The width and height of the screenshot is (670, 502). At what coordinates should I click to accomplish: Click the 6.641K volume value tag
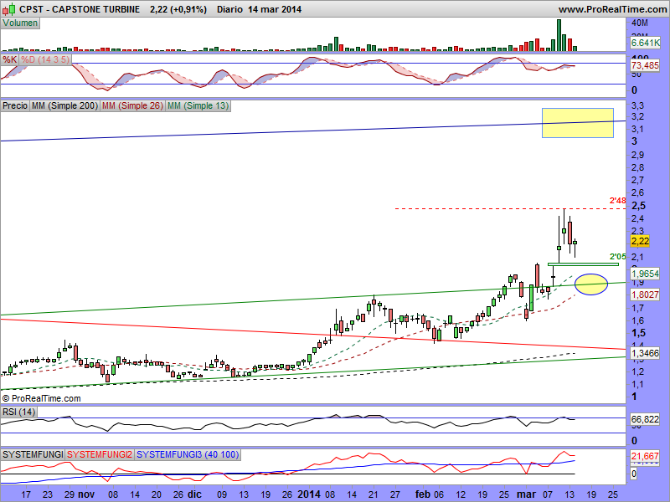pyautogui.click(x=645, y=43)
